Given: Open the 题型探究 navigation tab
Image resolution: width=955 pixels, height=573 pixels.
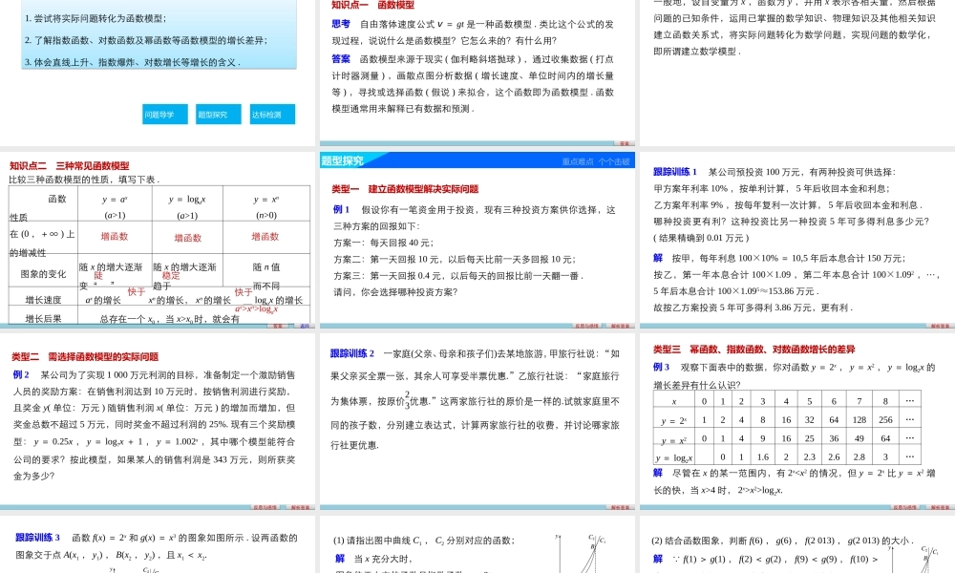Looking at the screenshot, I should (219, 114).
